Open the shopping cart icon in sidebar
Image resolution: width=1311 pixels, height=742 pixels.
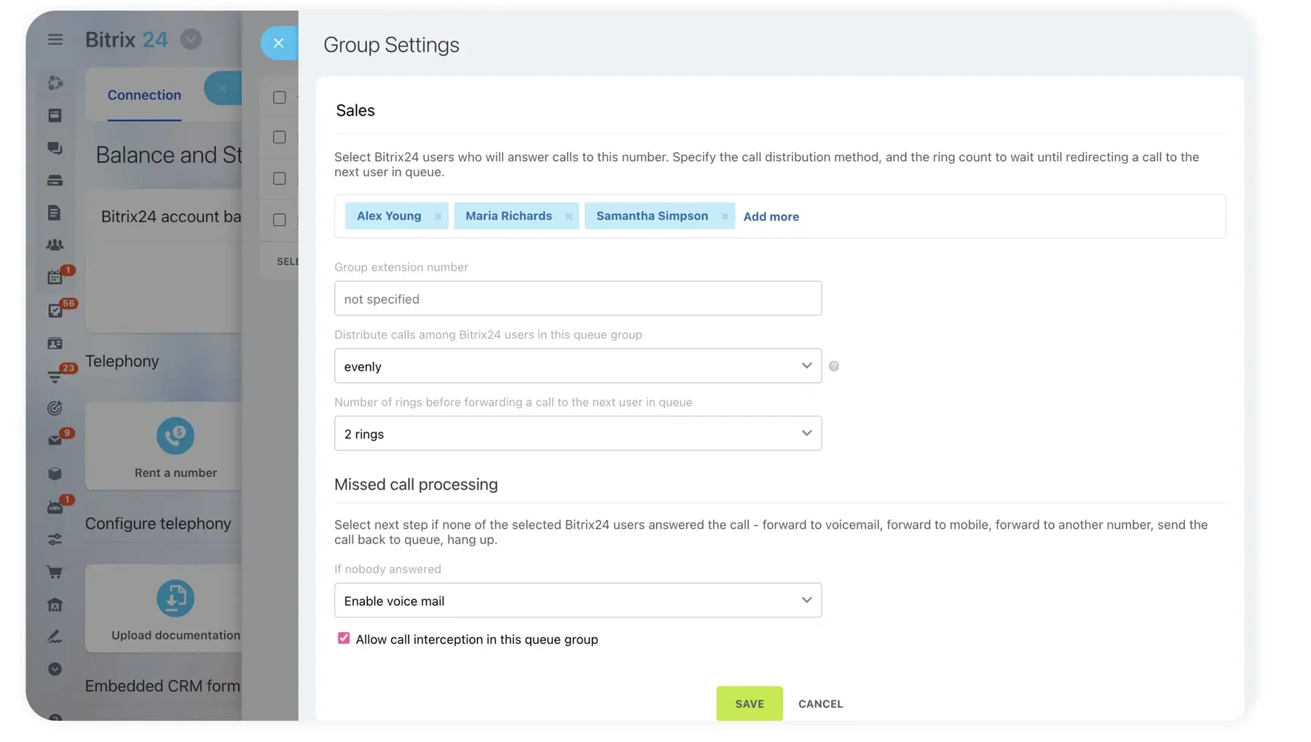pos(55,572)
